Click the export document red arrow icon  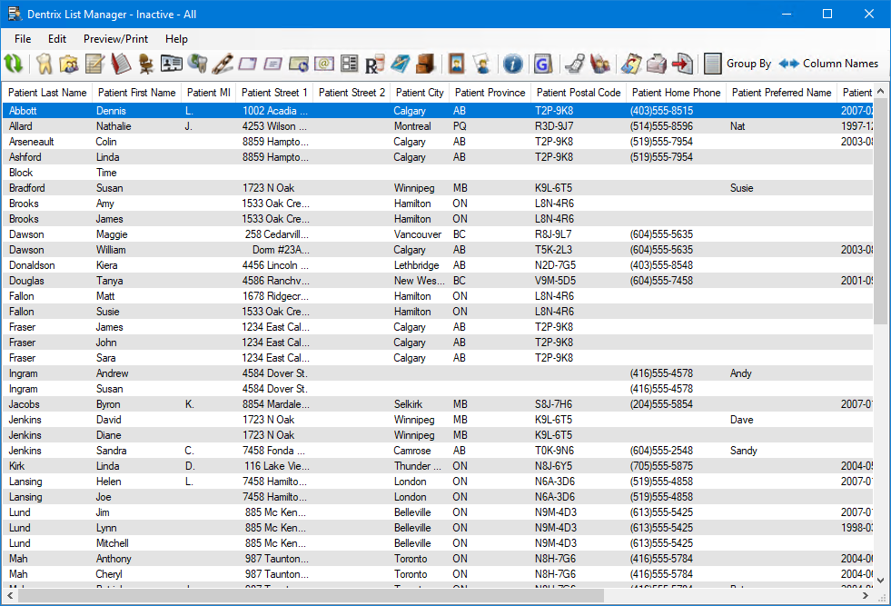click(x=681, y=64)
